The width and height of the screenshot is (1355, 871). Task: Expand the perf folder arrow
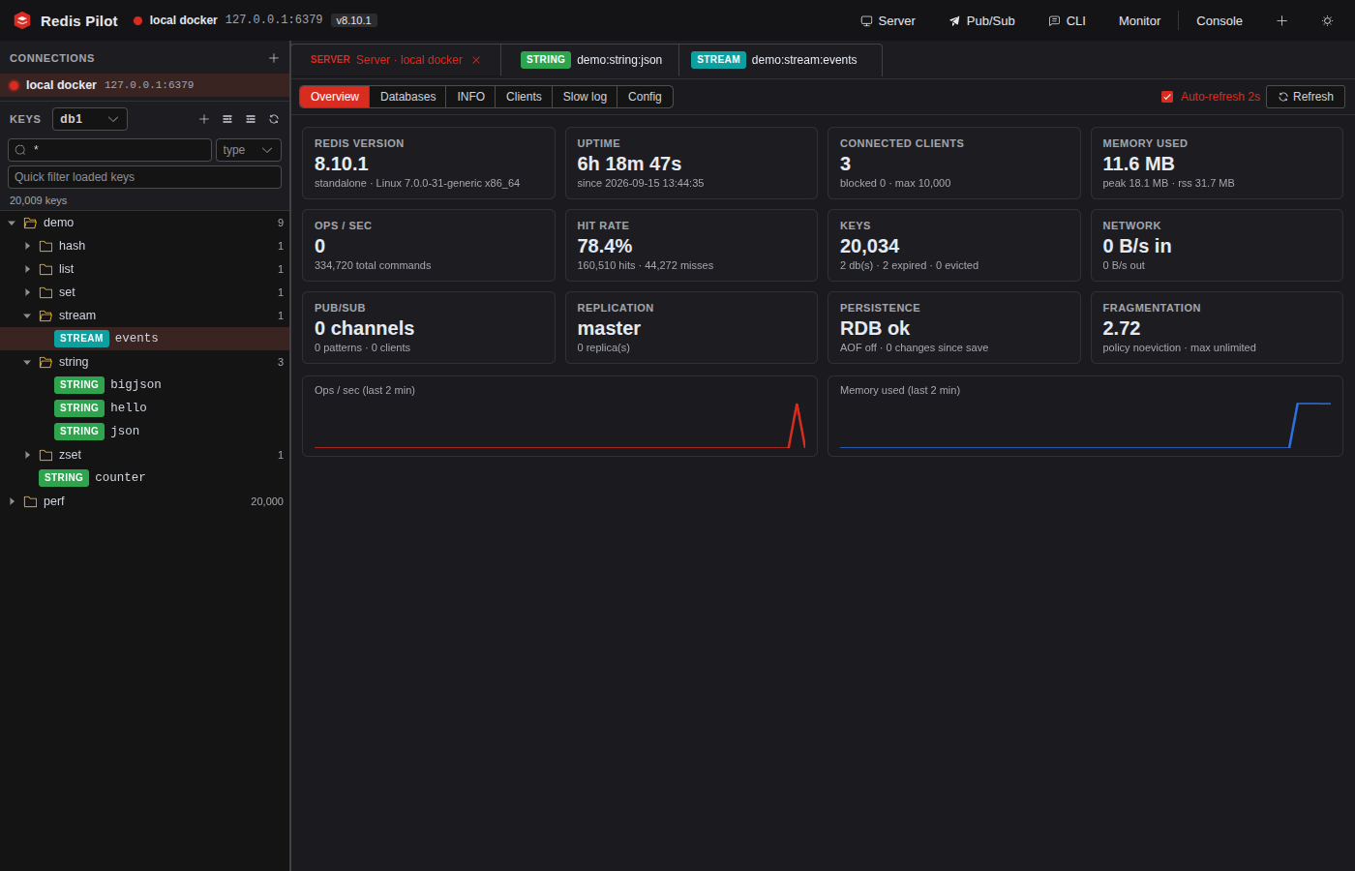pyautogui.click(x=12, y=501)
